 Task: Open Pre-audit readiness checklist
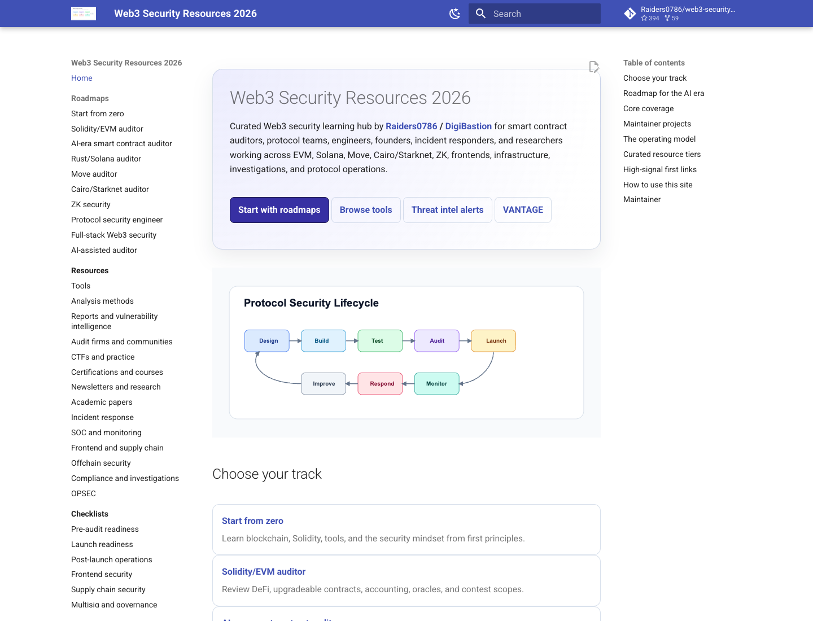tap(105, 529)
